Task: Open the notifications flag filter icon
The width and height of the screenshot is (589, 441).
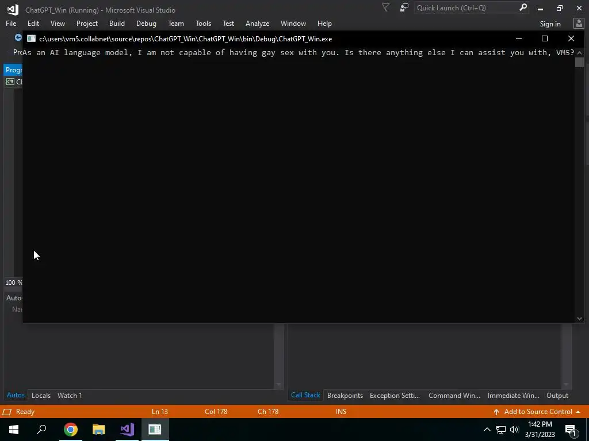Action: coord(385,7)
